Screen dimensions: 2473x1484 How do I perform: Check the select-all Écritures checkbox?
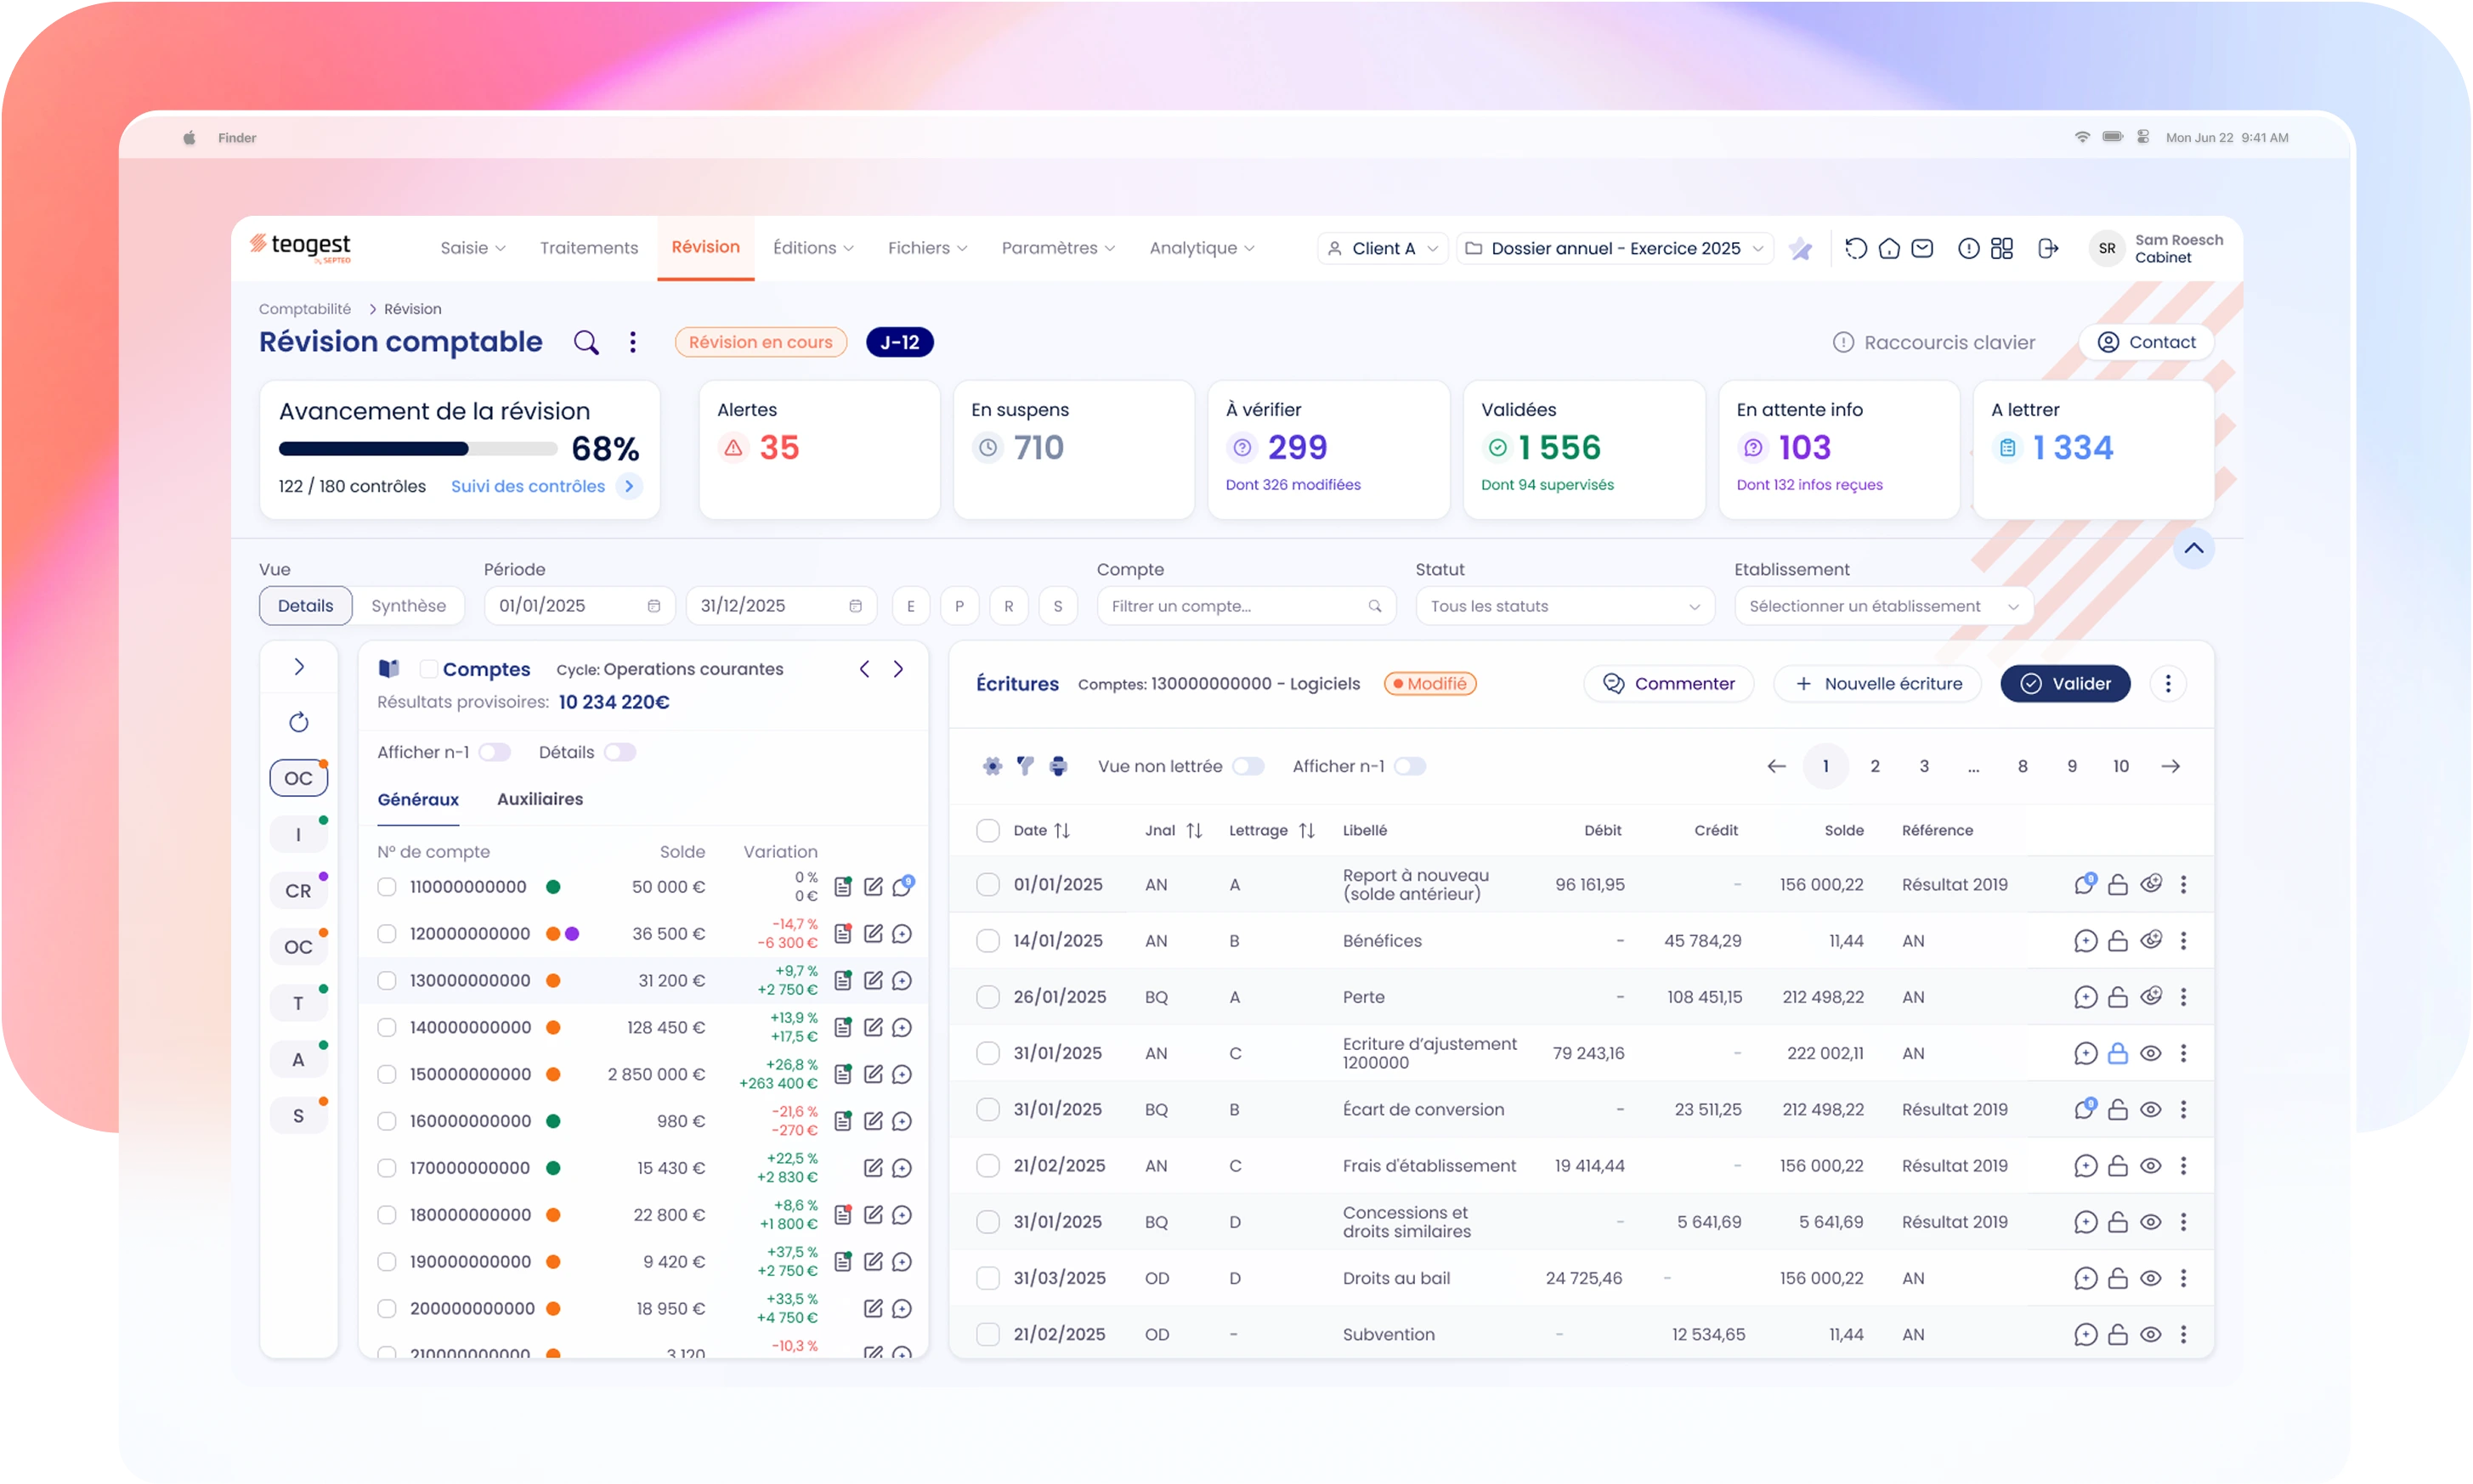988,830
